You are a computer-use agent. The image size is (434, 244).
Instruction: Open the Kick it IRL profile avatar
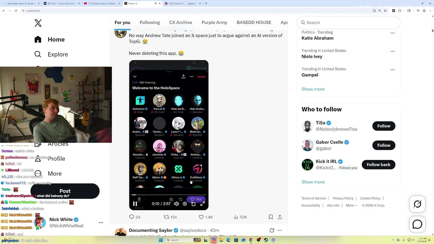click(x=308, y=165)
